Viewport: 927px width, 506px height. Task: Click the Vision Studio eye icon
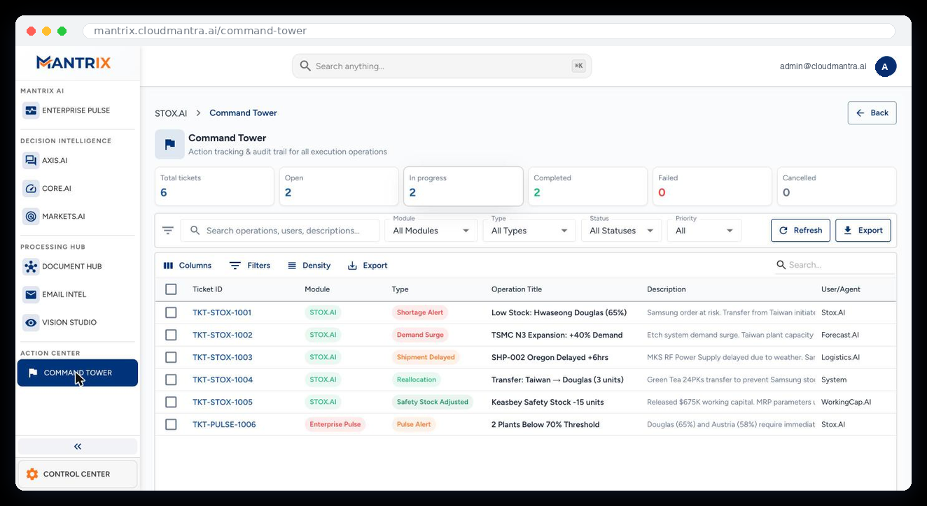pyautogui.click(x=31, y=323)
